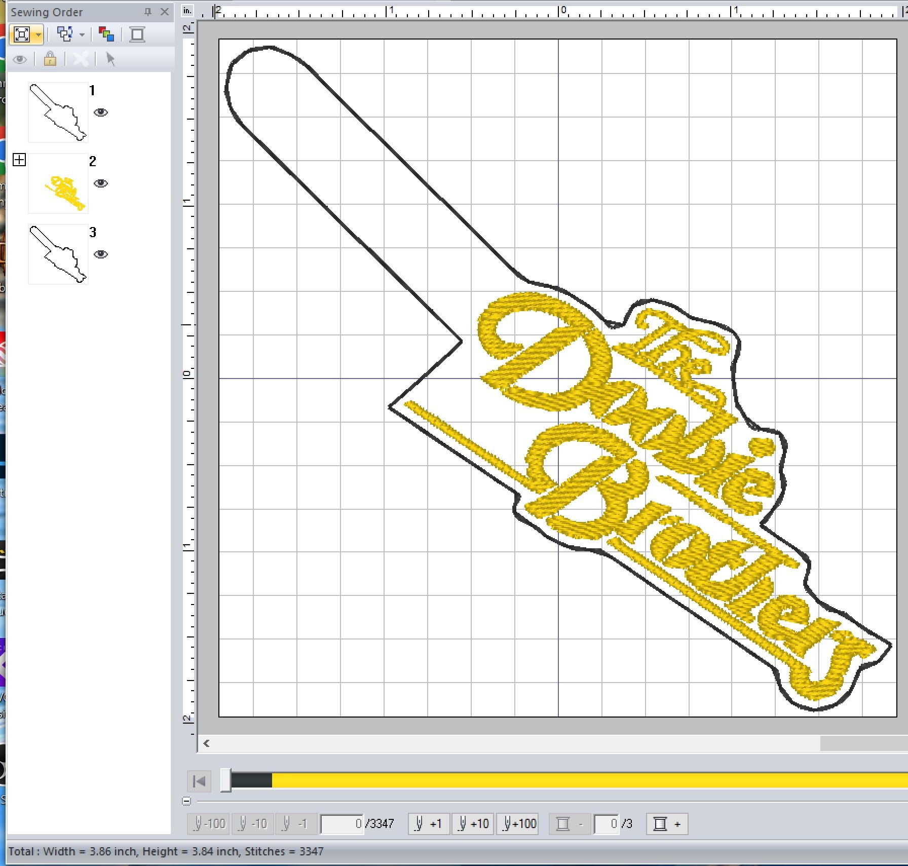908x866 pixels.
Task: Toggle visibility eye for sewing item 3
Action: 101,254
